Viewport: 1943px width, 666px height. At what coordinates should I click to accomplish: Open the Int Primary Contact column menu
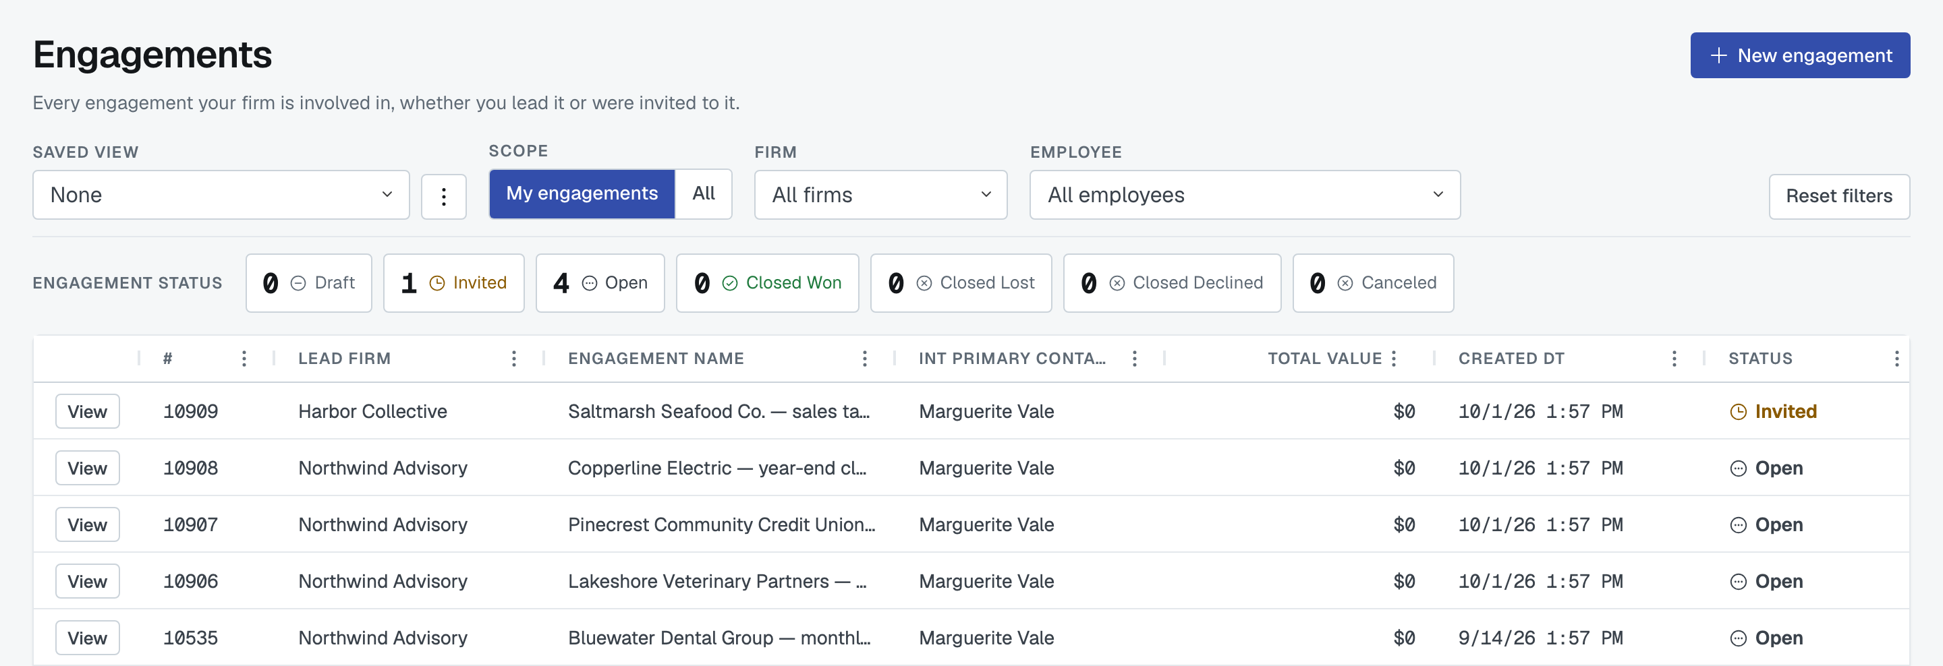click(1134, 359)
